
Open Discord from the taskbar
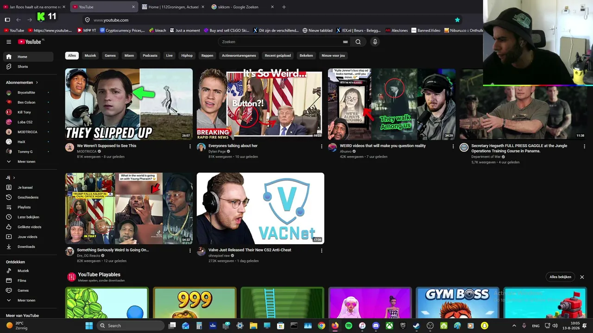376,326
